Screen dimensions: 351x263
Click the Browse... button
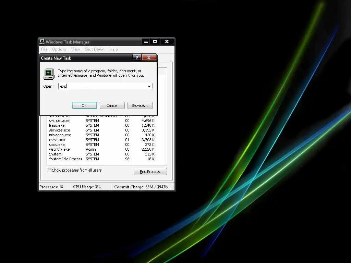[x=140, y=105]
